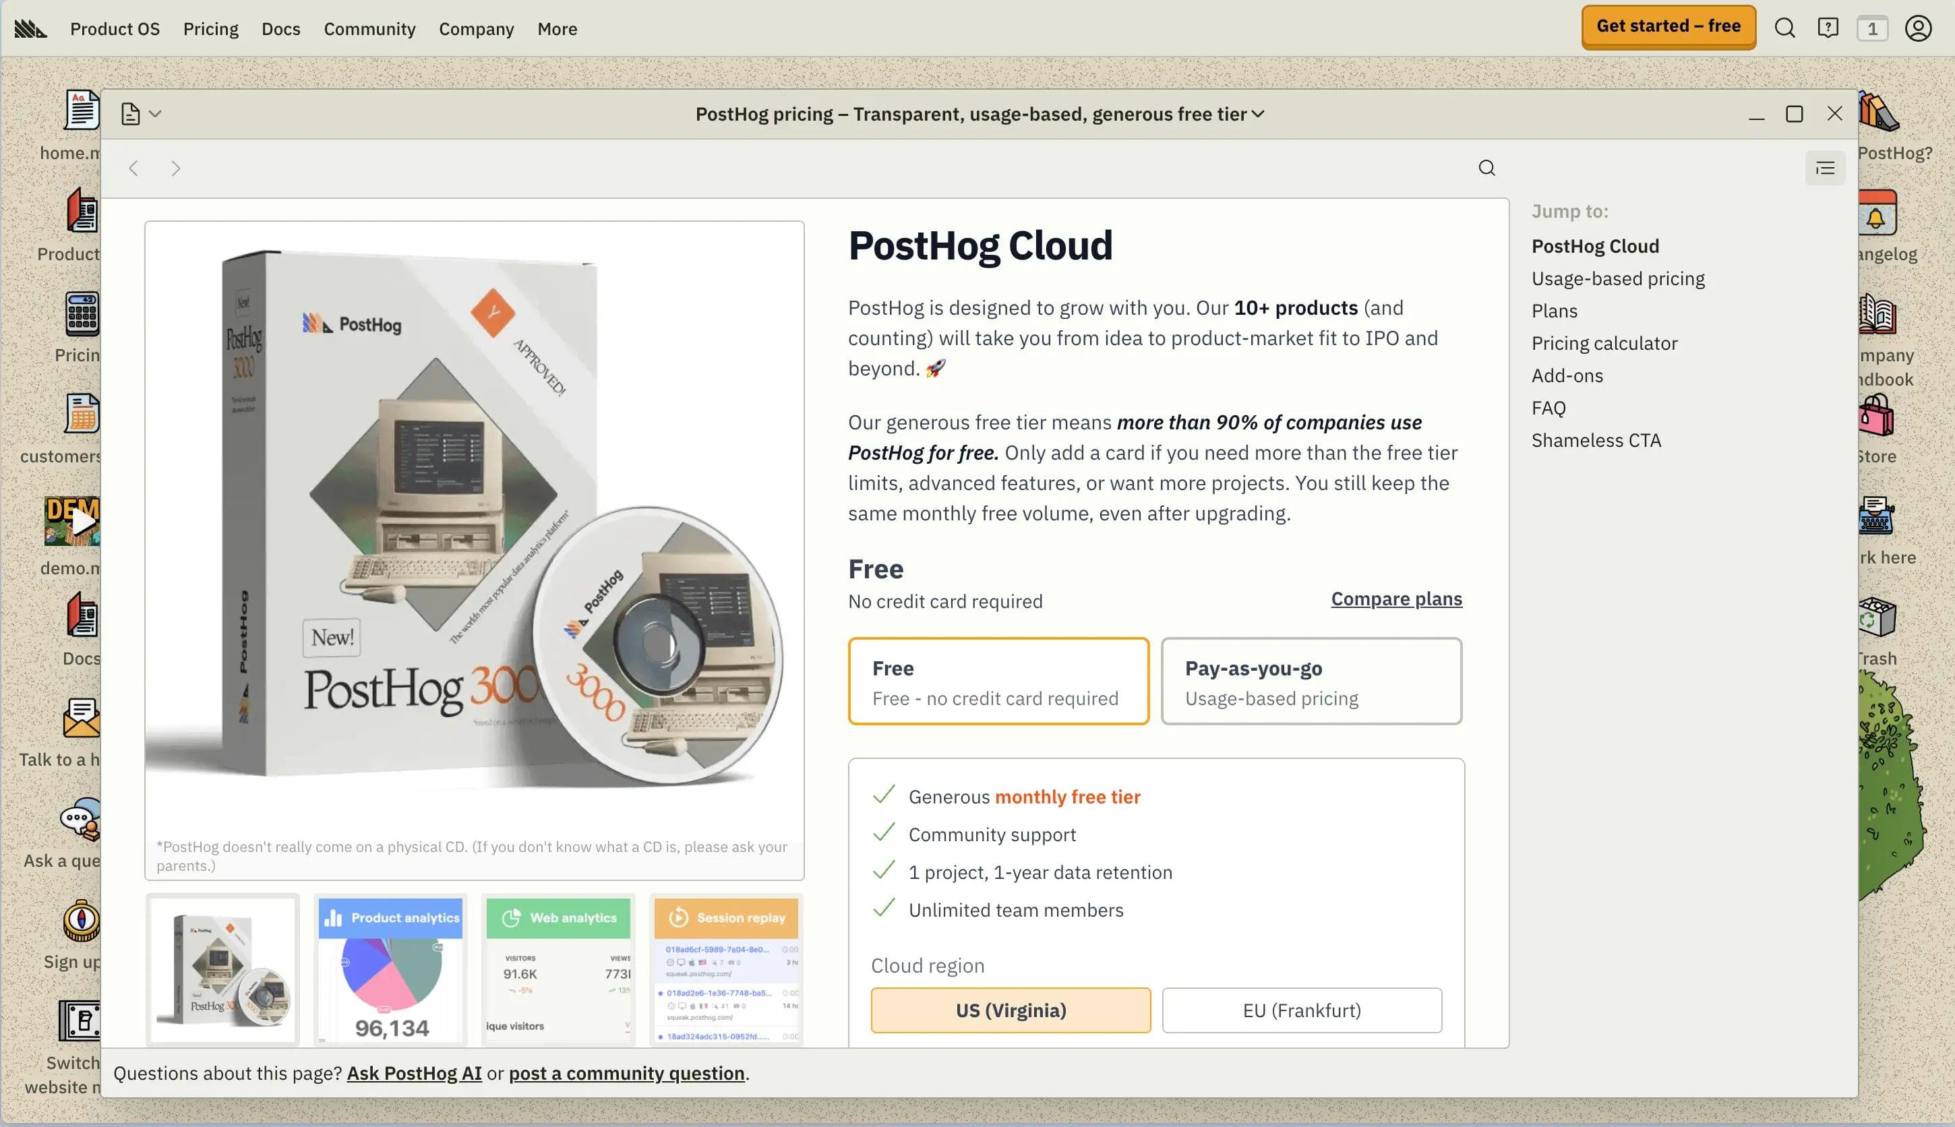1955x1127 pixels.
Task: Click Ask PostHog AI link
Action: pyautogui.click(x=414, y=1073)
